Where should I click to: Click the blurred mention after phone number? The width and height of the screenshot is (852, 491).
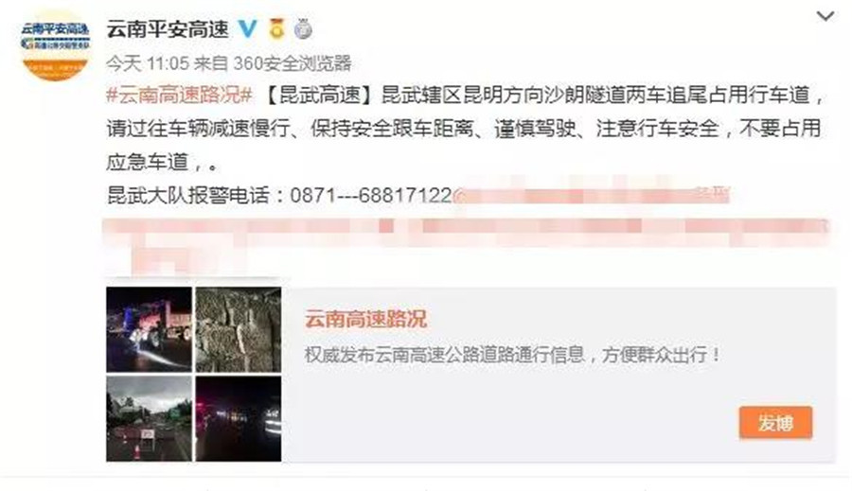(591, 195)
